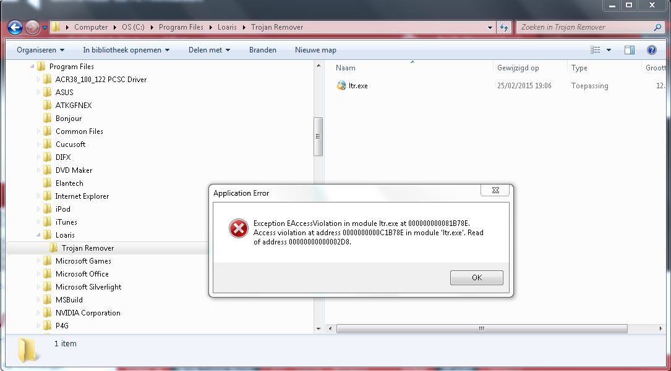The width and height of the screenshot is (671, 371).
Task: Select the Internet Explorer folder
Action: point(82,196)
